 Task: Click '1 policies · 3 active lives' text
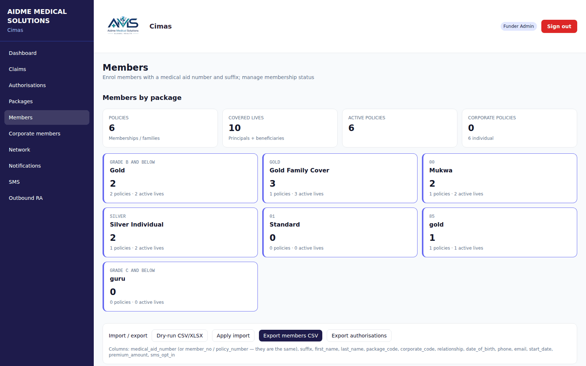(296, 194)
